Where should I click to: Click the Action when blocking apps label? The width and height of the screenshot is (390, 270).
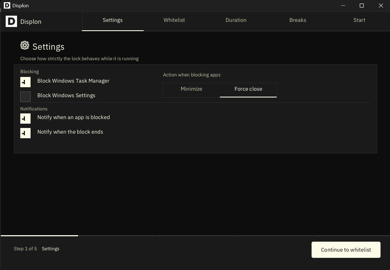192,75
